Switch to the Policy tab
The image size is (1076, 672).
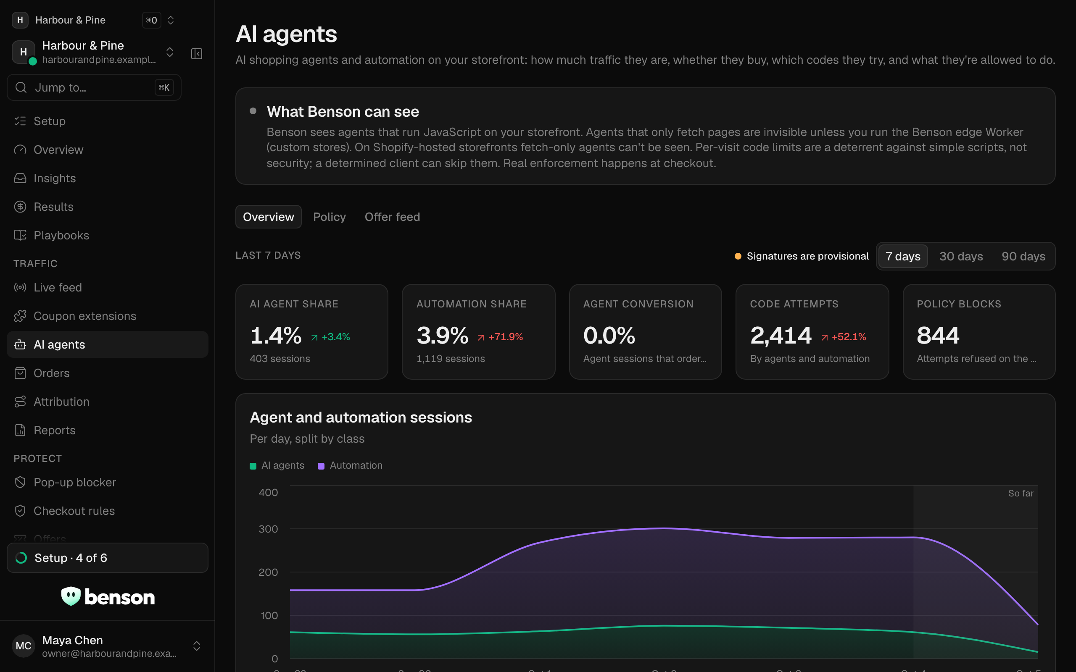tap(330, 217)
